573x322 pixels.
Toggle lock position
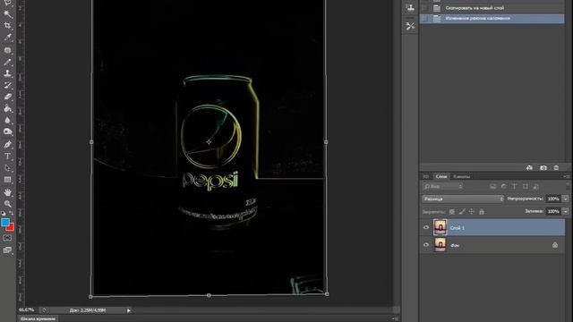pyautogui.click(x=472, y=211)
